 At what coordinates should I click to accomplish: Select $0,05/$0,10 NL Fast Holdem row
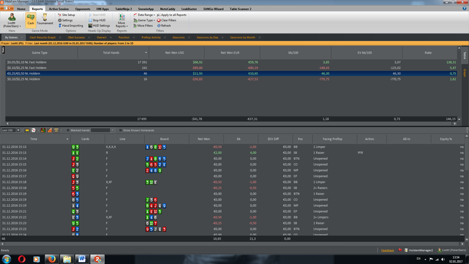[x=231, y=62]
